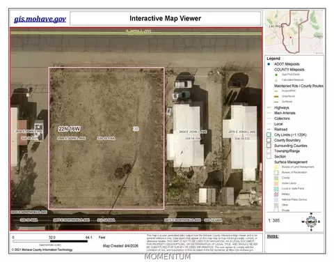This screenshot has height=262, width=334.
Task: Click the 2660 E JOHN L AVE address label
Action: pos(193,132)
